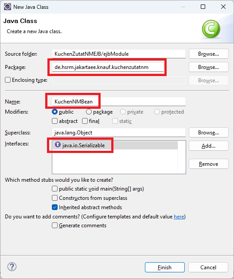This screenshot has width=234, height=279.
Task: Select the package visibility radio button
Action: pyautogui.click(x=89, y=112)
